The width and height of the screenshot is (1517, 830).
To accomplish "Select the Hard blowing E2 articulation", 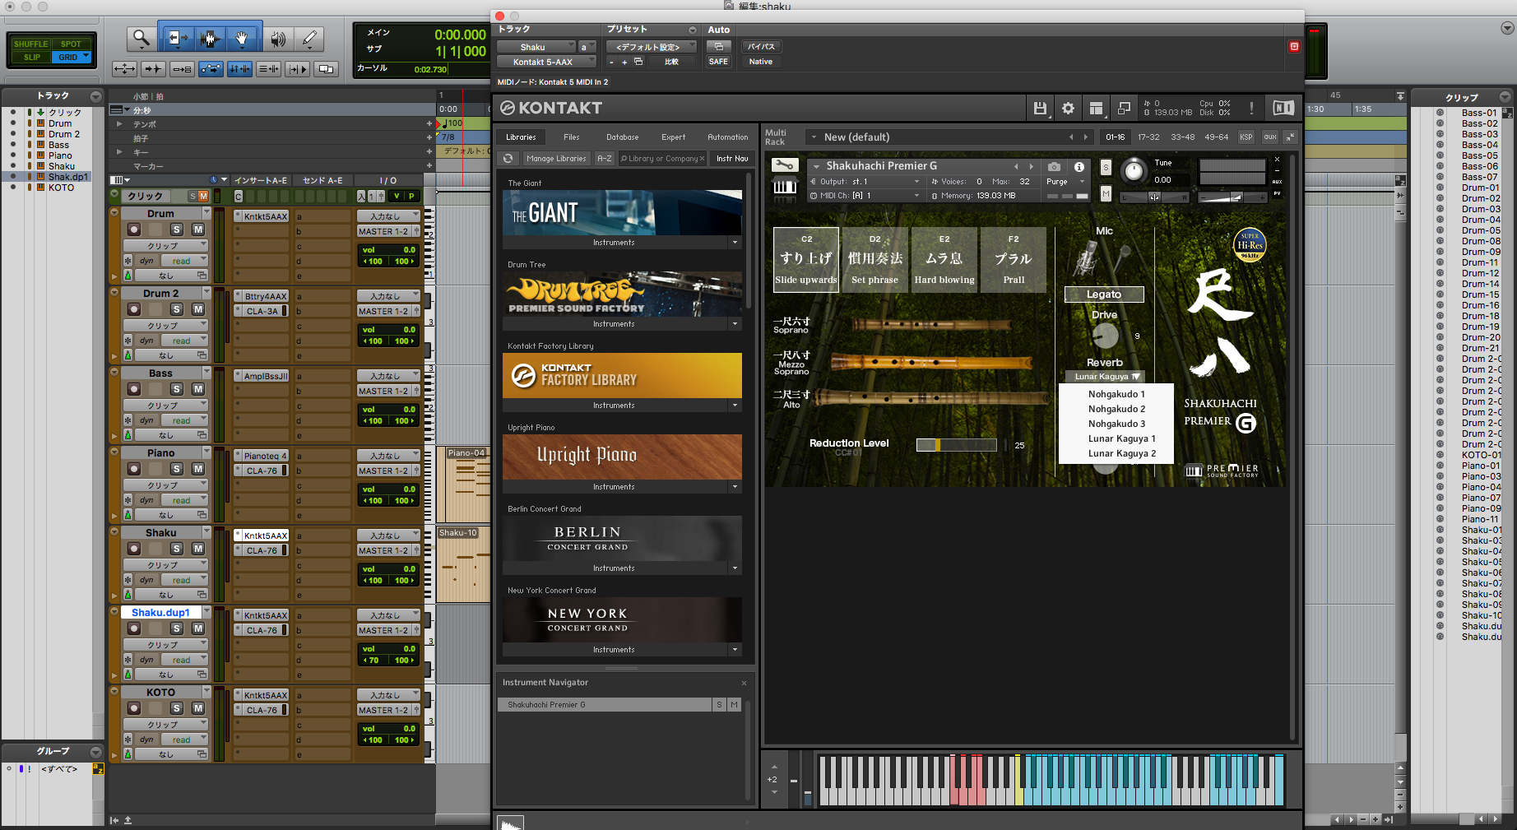I will tap(944, 260).
